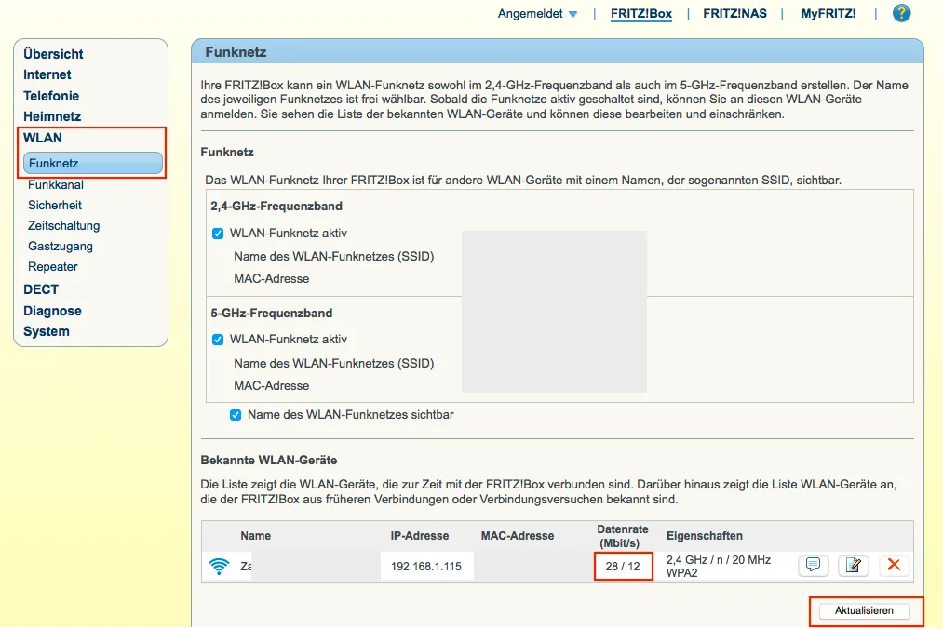Click the Aktualisieren button
Viewport: 943px width, 629px height.
click(x=864, y=610)
